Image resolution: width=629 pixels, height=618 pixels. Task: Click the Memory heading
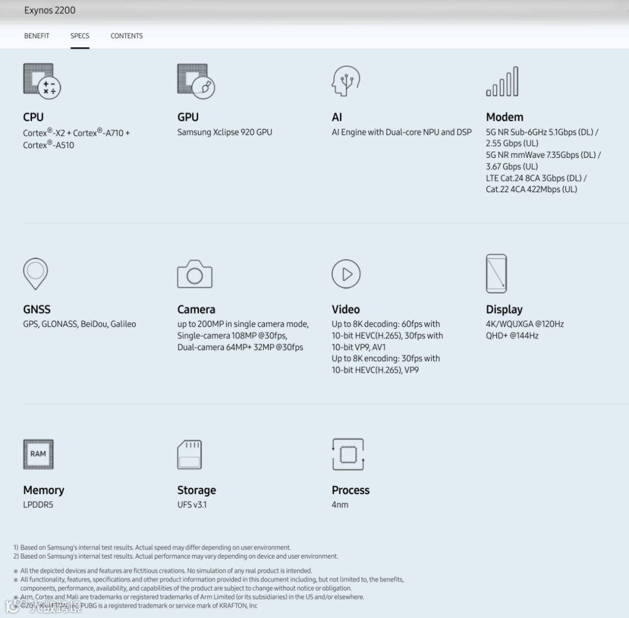coord(44,490)
